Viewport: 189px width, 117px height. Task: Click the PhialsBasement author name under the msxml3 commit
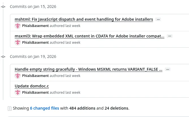pyautogui.click(x=35, y=43)
